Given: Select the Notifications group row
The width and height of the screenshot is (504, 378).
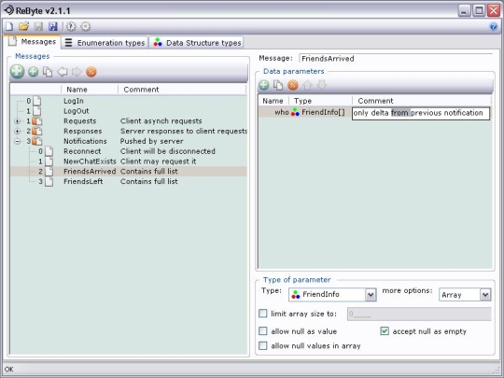Looking at the screenshot, I should [129, 141].
